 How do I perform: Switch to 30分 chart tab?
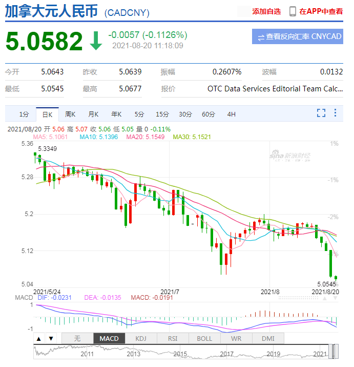pos(185,114)
